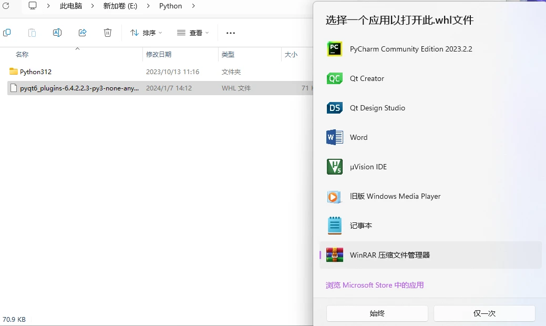The height and width of the screenshot is (326, 546).
Task: Open the 查看 view dropdown
Action: coord(193,33)
